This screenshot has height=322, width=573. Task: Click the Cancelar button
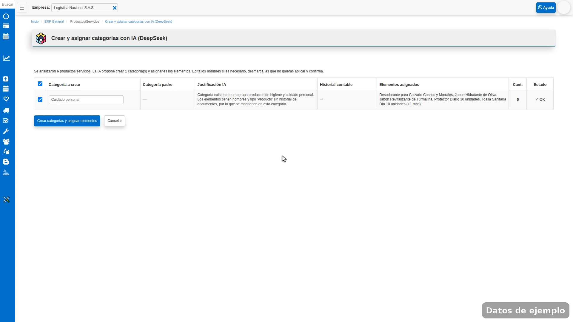[115, 121]
